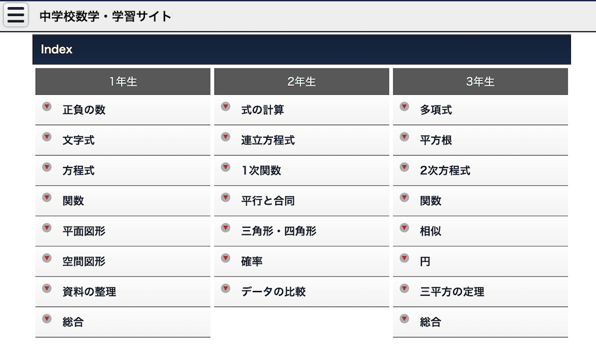Open the hamburger menu icon
The height and width of the screenshot is (353, 596).
(x=15, y=16)
